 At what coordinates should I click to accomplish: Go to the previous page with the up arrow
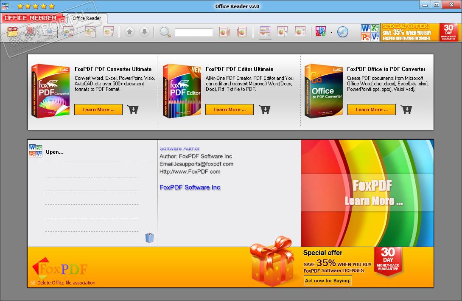pyautogui.click(x=129, y=31)
